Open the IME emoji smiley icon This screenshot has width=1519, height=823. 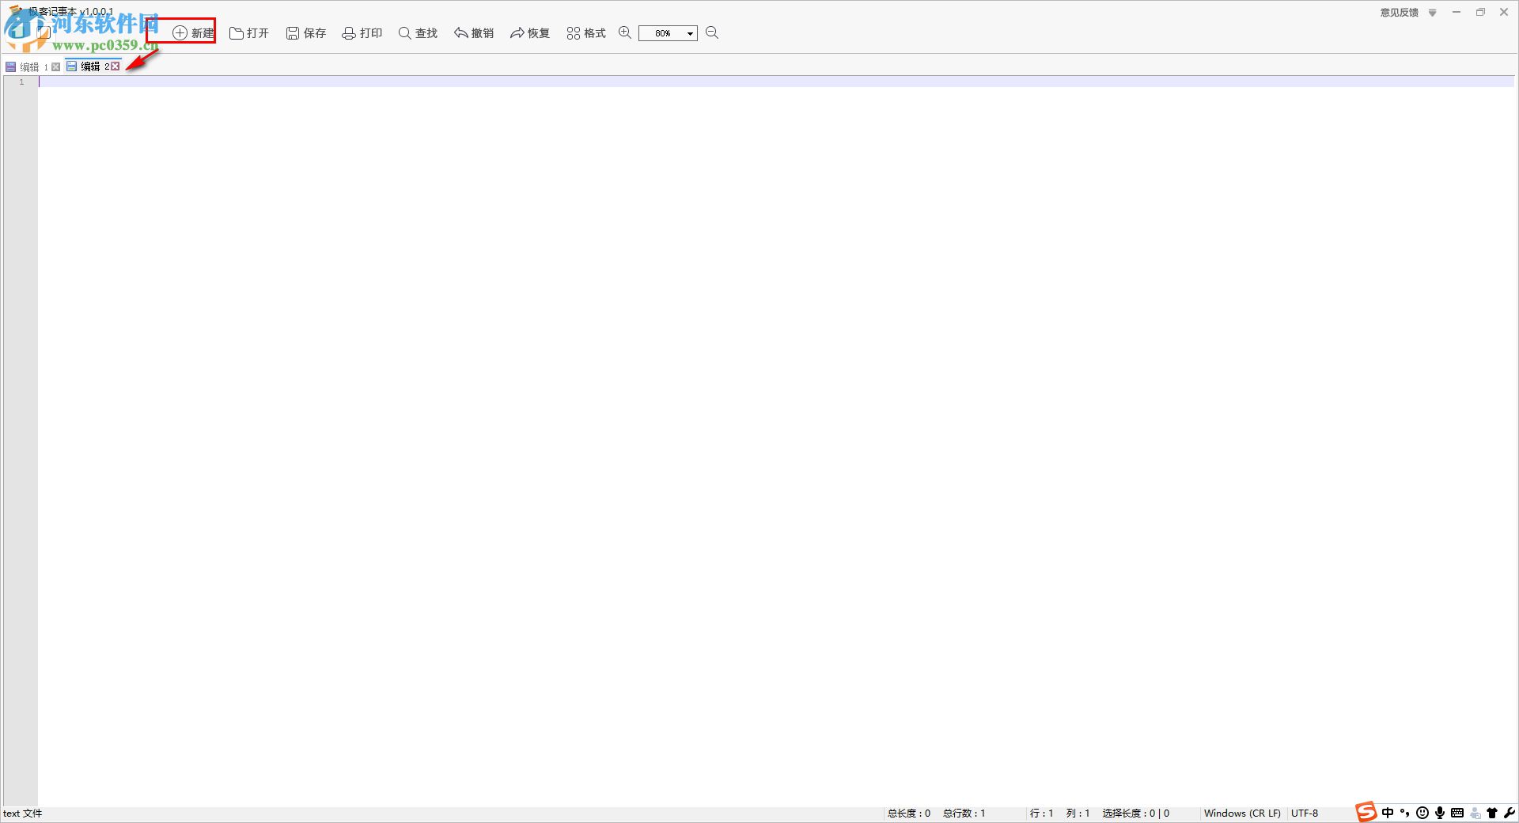(1422, 813)
